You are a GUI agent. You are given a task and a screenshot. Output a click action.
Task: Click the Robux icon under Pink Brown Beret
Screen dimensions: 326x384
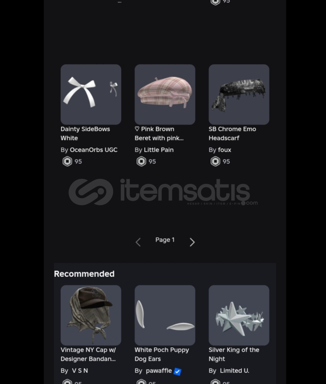(141, 161)
